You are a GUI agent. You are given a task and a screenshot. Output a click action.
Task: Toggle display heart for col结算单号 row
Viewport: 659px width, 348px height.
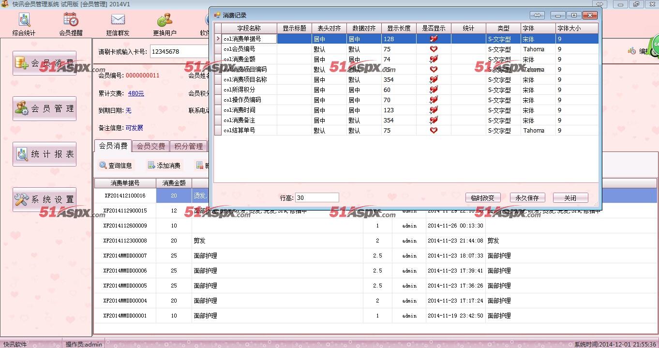pos(434,130)
